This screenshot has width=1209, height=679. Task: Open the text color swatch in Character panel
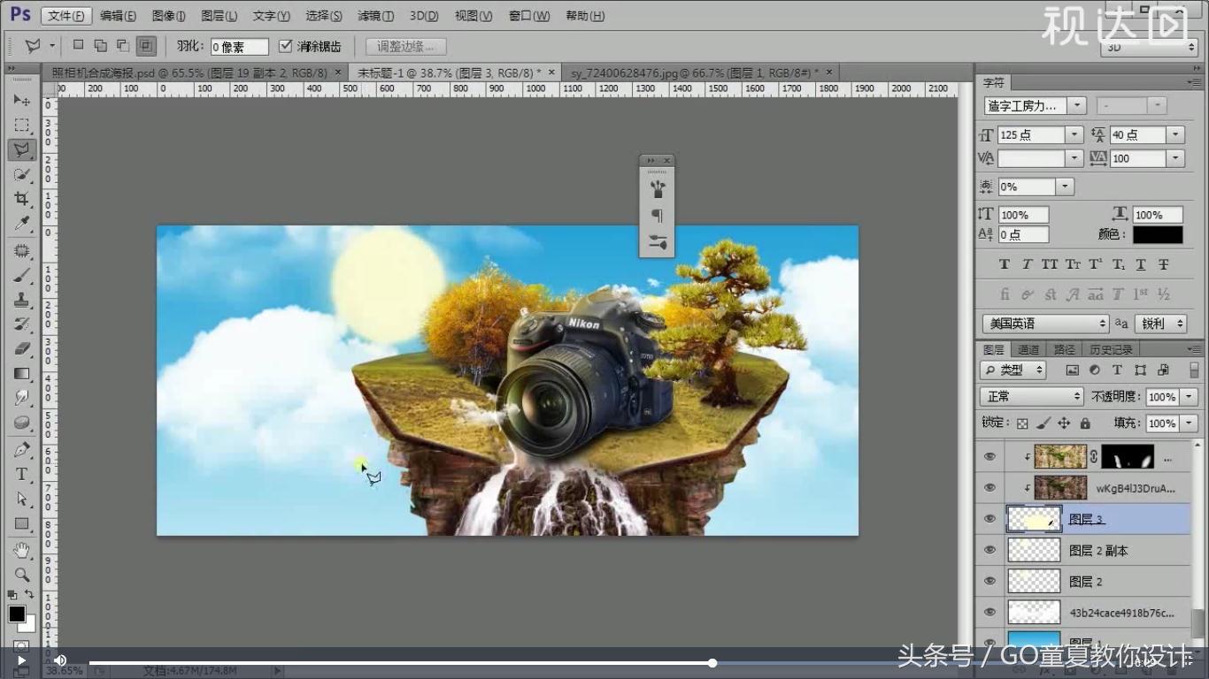pos(1158,234)
